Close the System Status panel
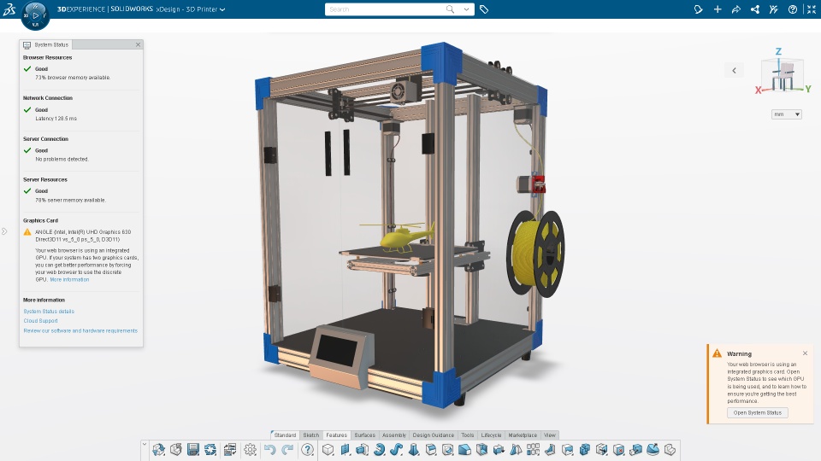Screen dimensions: 821x461 tap(138, 44)
